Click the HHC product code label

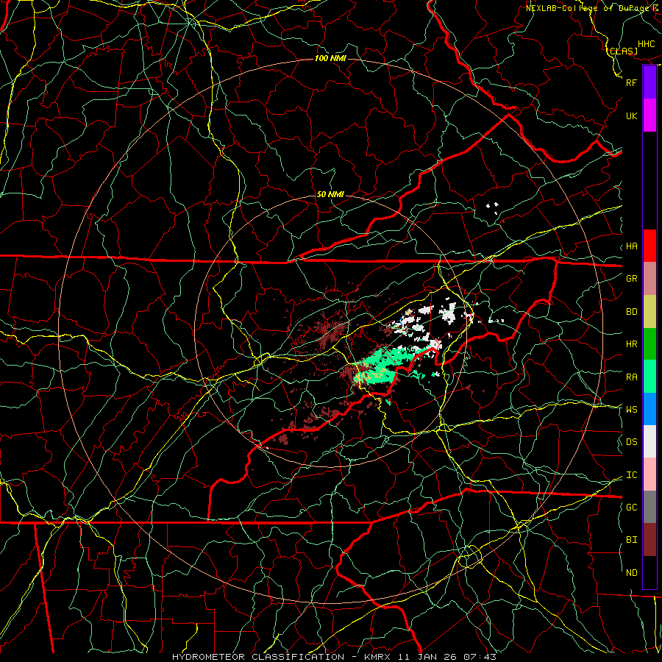[646, 44]
